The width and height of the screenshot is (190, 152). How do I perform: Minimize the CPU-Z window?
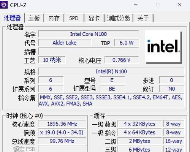136,5
